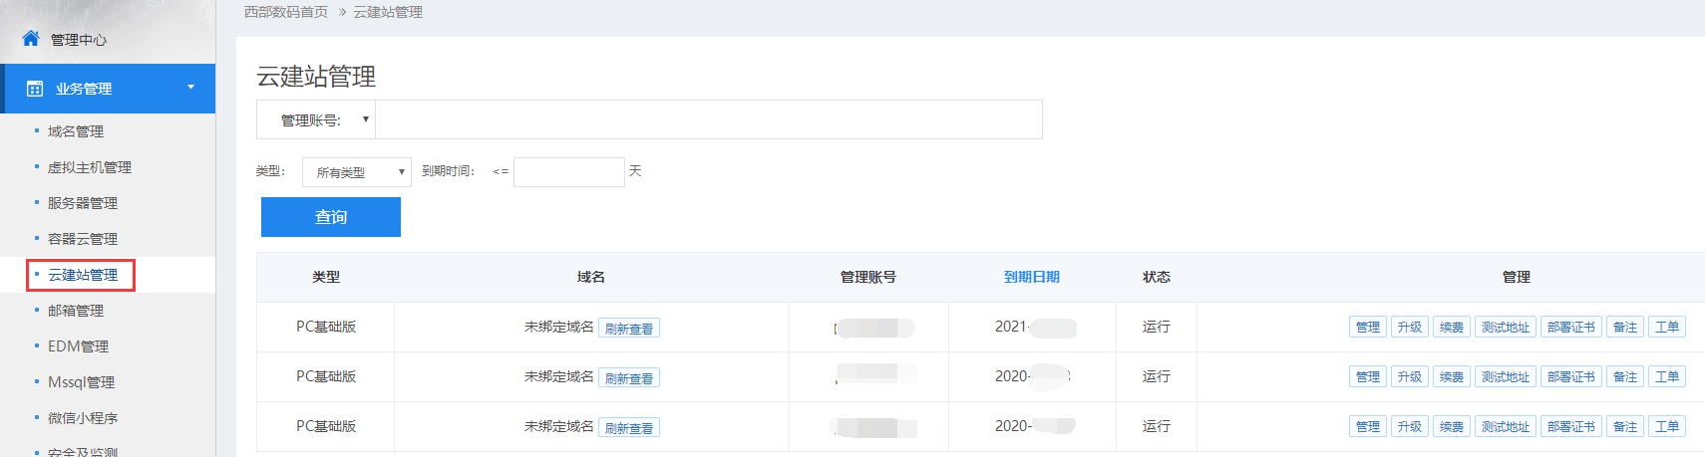Click 部署证书 in the second row
The height and width of the screenshot is (457, 1705).
click(x=1570, y=376)
